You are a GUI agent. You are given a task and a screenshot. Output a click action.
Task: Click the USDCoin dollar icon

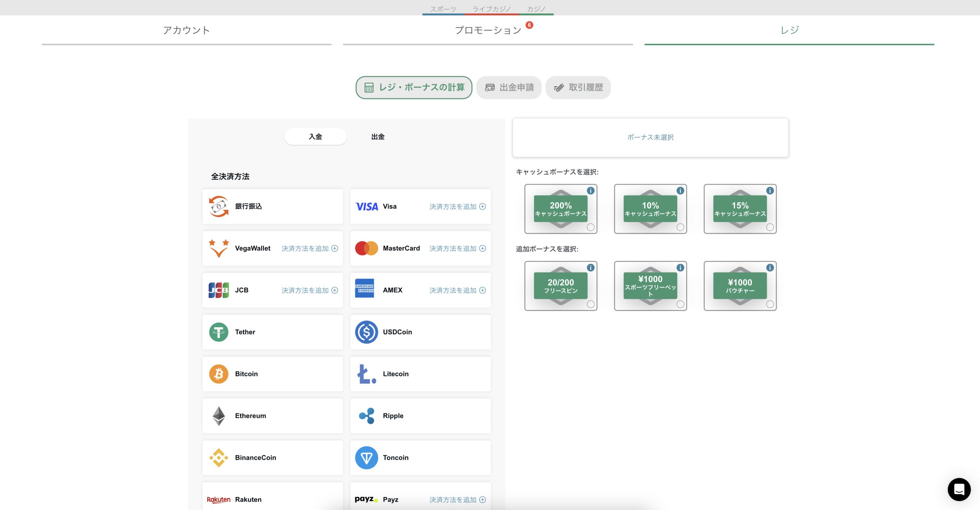pyautogui.click(x=366, y=332)
